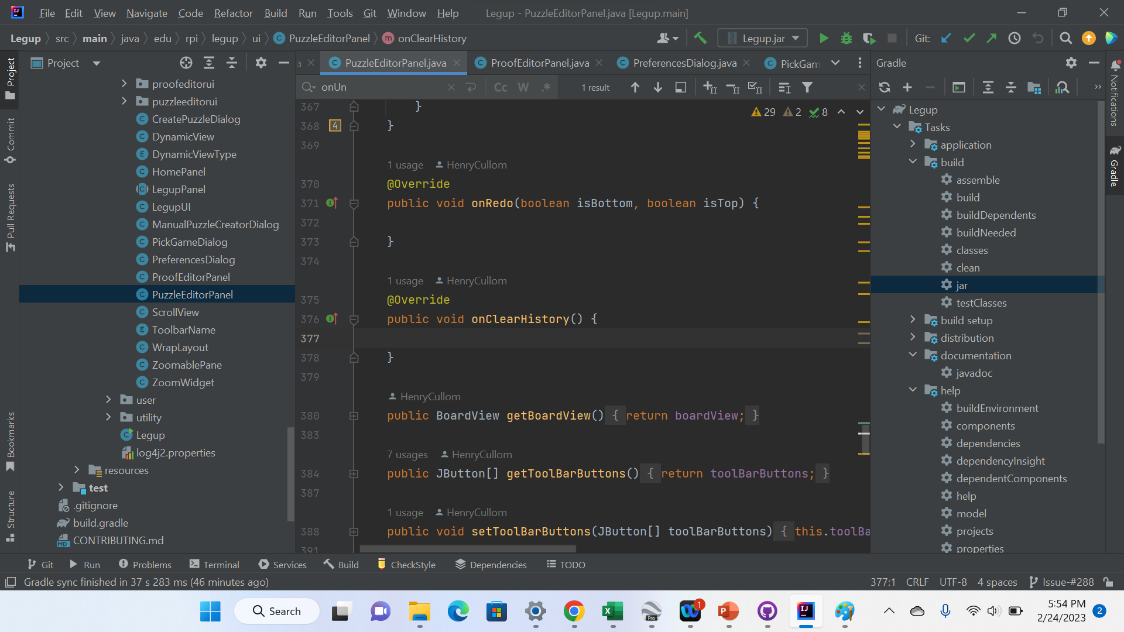Open the Refactor menu
Viewport: 1124px width, 632px height.
[x=232, y=13]
